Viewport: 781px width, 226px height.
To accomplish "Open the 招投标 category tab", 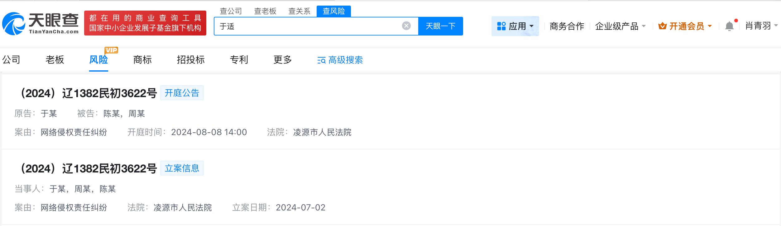I will coord(190,59).
